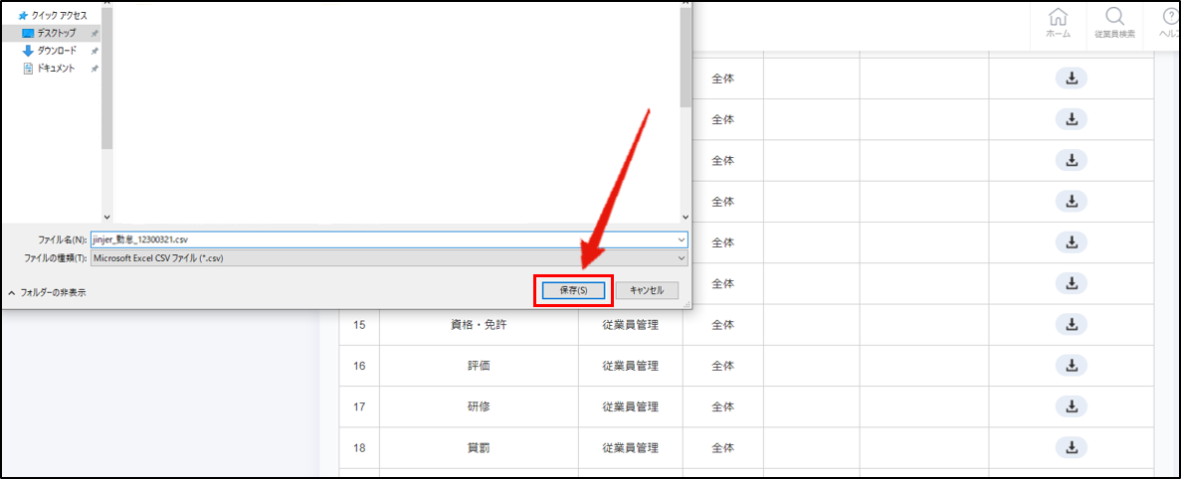Download the 資格・免許 row file
The width and height of the screenshot is (1181, 479).
1071,325
